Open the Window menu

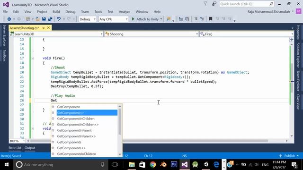142,11
